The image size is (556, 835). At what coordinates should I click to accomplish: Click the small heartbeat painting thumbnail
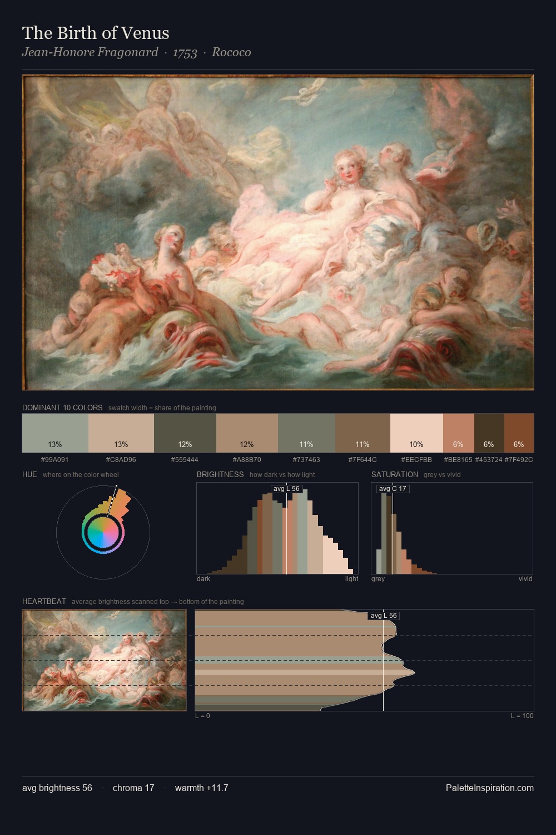point(104,660)
